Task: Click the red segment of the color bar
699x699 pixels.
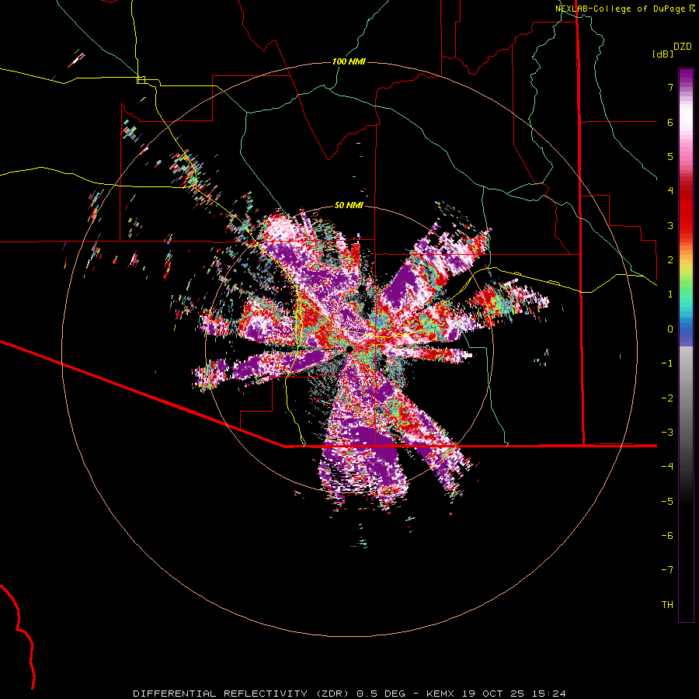Action: tap(686, 210)
